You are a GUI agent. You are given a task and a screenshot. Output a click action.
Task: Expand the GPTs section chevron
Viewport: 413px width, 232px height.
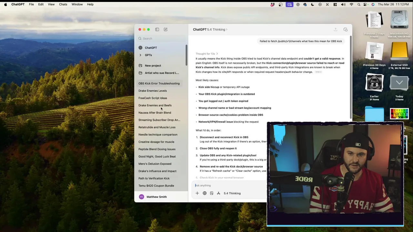140,55
